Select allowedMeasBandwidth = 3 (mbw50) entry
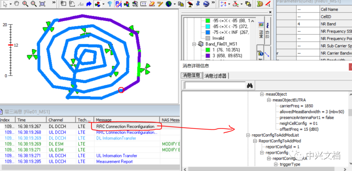 click(x=312, y=112)
